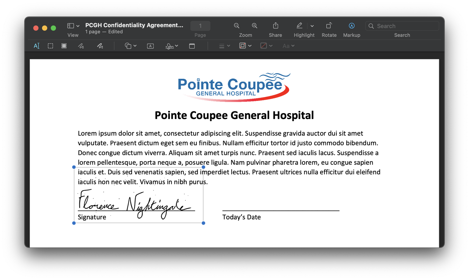Select the bottom-right signature resize handle

(204, 223)
